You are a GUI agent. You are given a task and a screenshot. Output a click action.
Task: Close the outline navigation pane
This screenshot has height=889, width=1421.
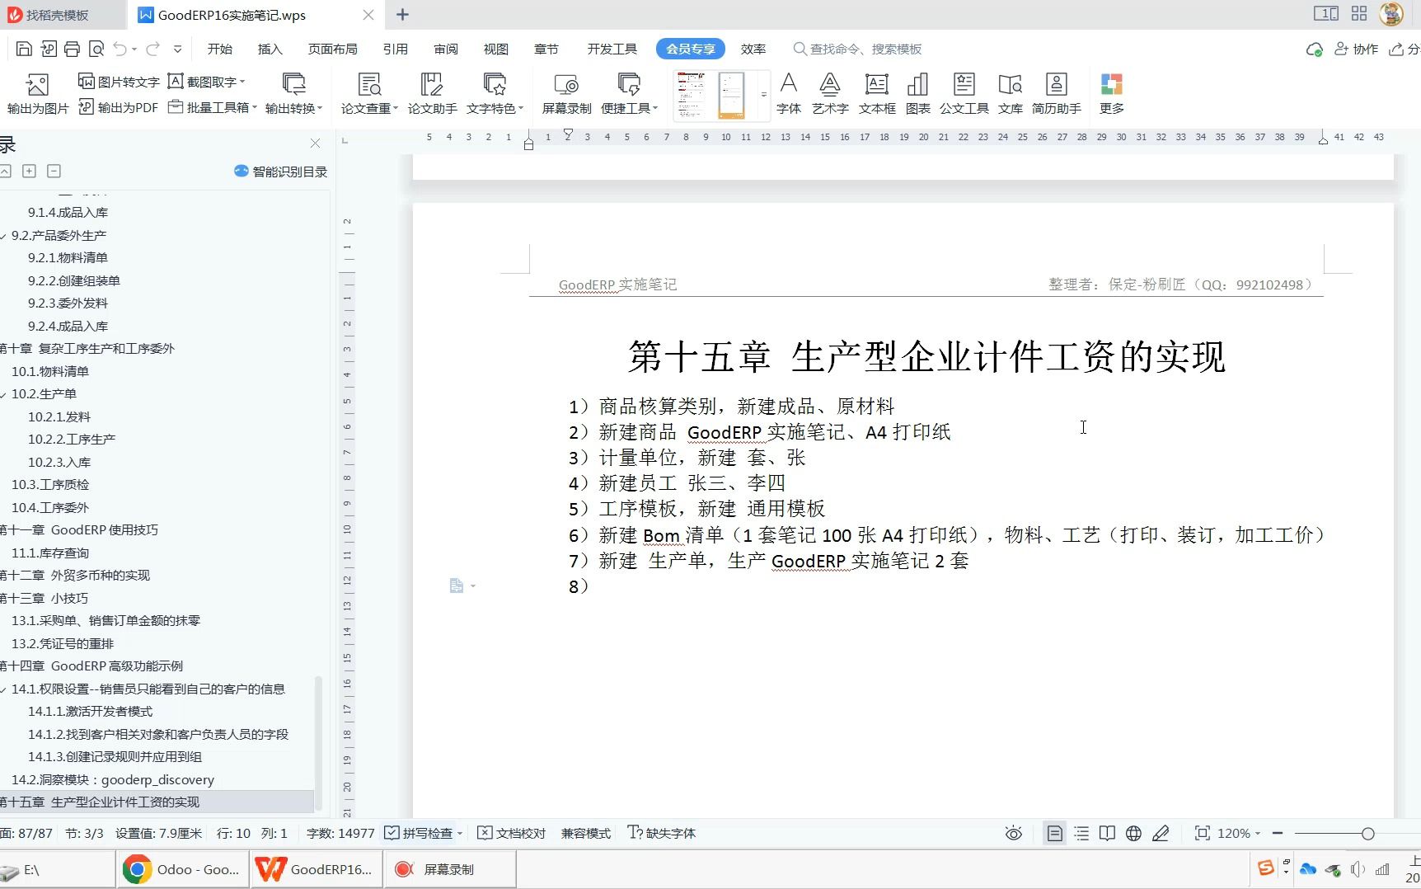pyautogui.click(x=315, y=143)
